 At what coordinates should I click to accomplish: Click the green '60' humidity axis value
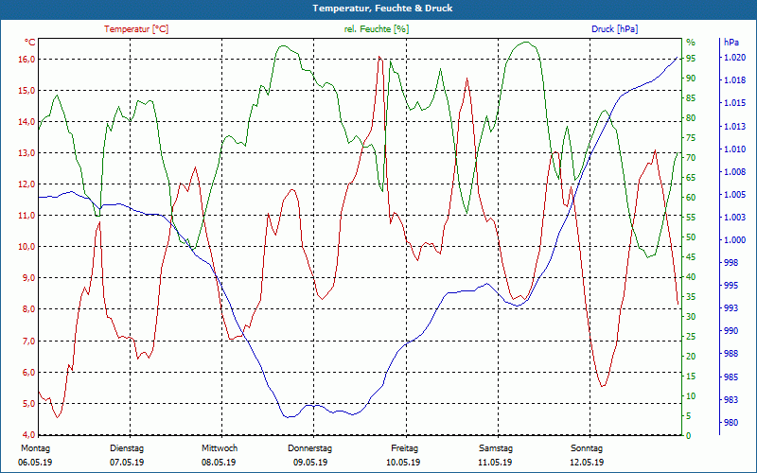[691, 198]
